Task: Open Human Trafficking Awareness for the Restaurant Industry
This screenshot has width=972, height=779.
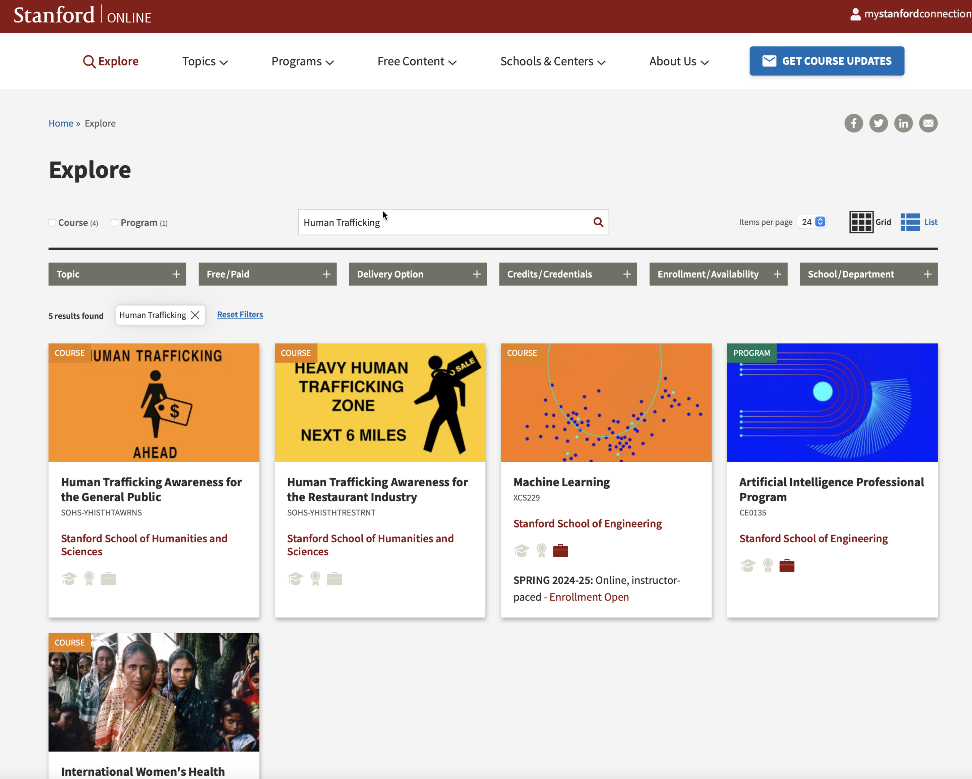Action: (378, 489)
